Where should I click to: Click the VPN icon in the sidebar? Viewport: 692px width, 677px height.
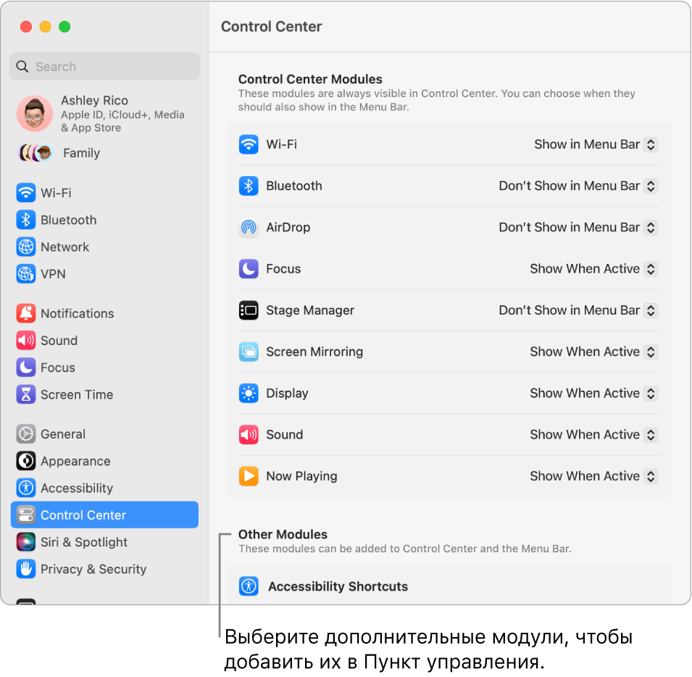tap(26, 273)
